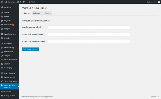
Task: Open Selam, admin user menu
Action: [153, 2]
